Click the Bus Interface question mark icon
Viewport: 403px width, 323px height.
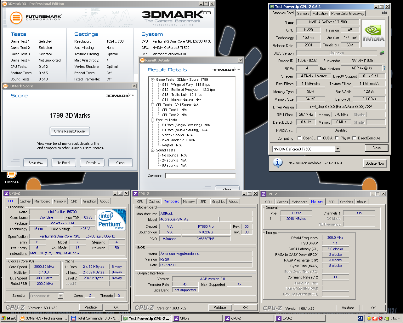click(384, 68)
